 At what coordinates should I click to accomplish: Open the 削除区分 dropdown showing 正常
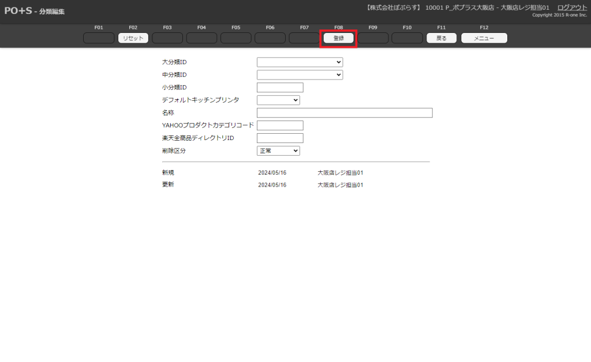coord(278,151)
